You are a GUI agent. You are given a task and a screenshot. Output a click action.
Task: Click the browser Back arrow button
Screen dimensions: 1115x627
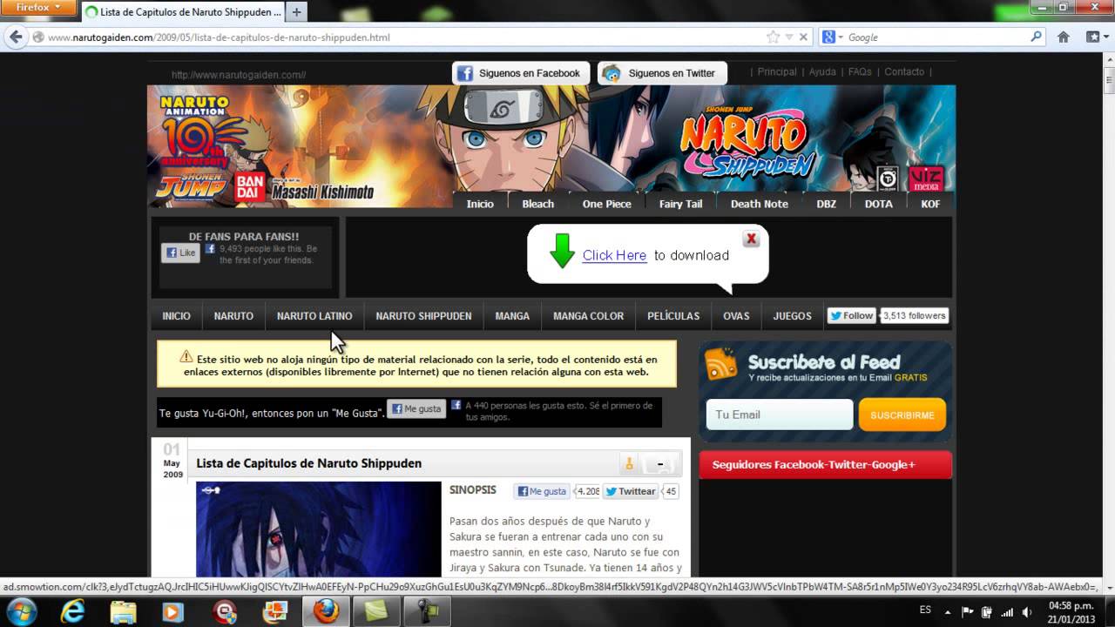point(15,37)
